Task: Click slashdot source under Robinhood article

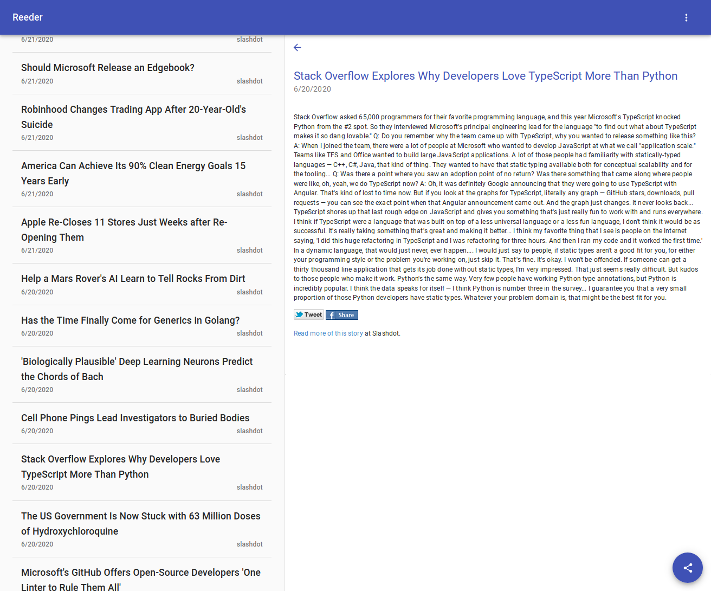Action: 249,138
